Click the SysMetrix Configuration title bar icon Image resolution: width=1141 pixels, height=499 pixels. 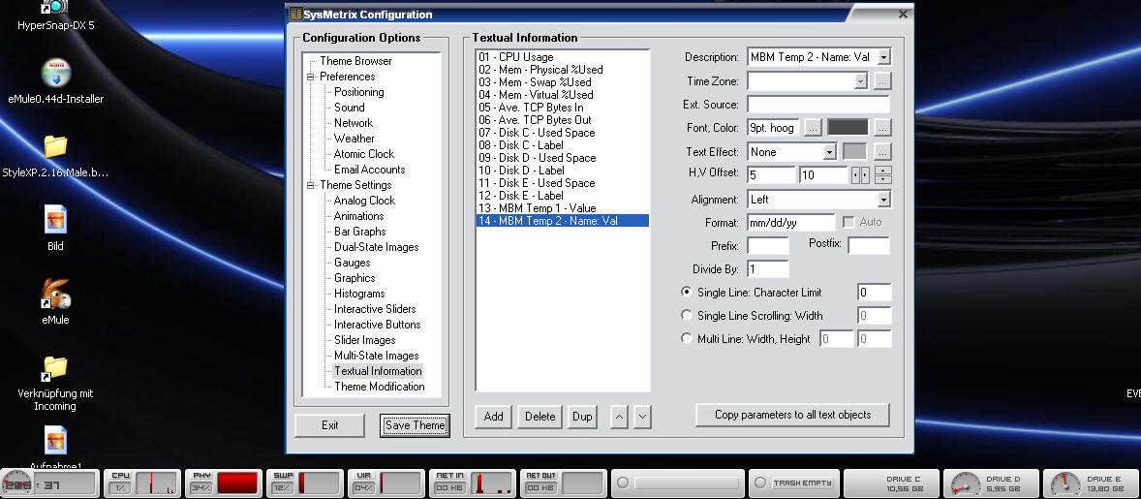pos(295,15)
